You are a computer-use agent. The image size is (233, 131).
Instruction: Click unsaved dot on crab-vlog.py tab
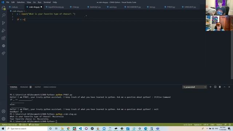[41, 7]
